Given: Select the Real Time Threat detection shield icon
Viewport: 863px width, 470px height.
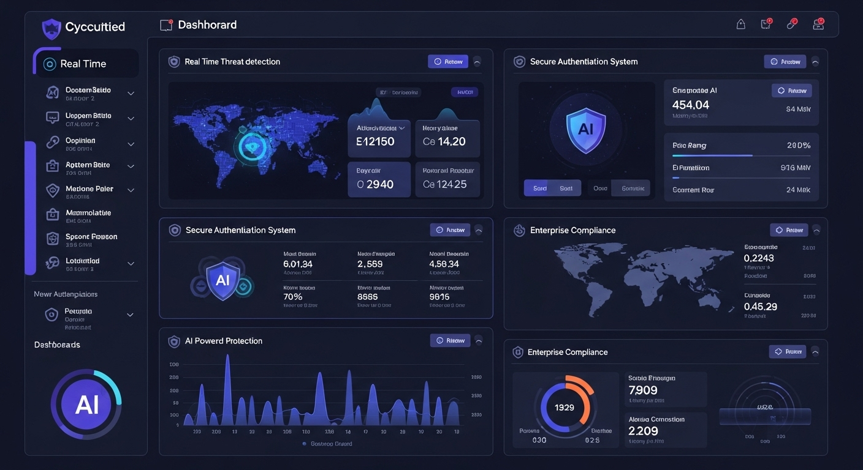Looking at the screenshot, I should pos(174,61).
